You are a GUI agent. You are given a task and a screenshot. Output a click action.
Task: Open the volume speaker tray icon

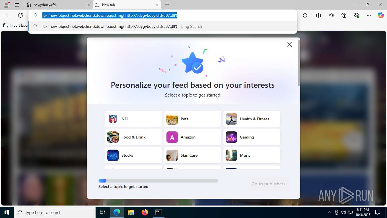point(343,212)
